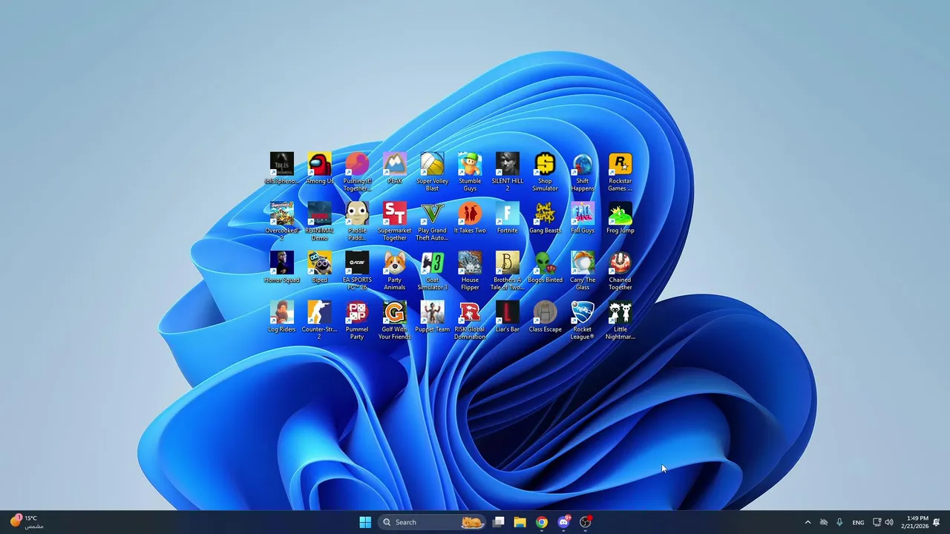950x534 pixels.
Task: Open the Party Animals shortcut
Action: pyautogui.click(x=394, y=271)
